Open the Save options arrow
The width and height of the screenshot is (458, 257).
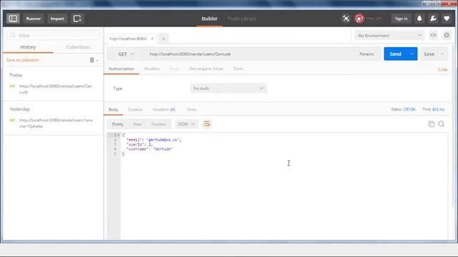(442, 54)
